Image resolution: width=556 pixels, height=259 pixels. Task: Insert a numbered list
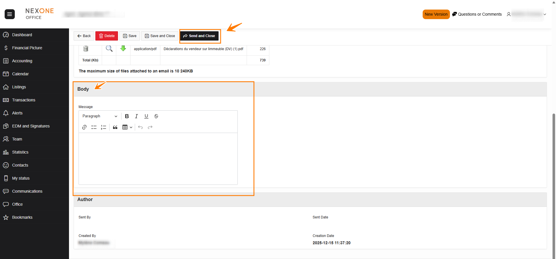[103, 127]
